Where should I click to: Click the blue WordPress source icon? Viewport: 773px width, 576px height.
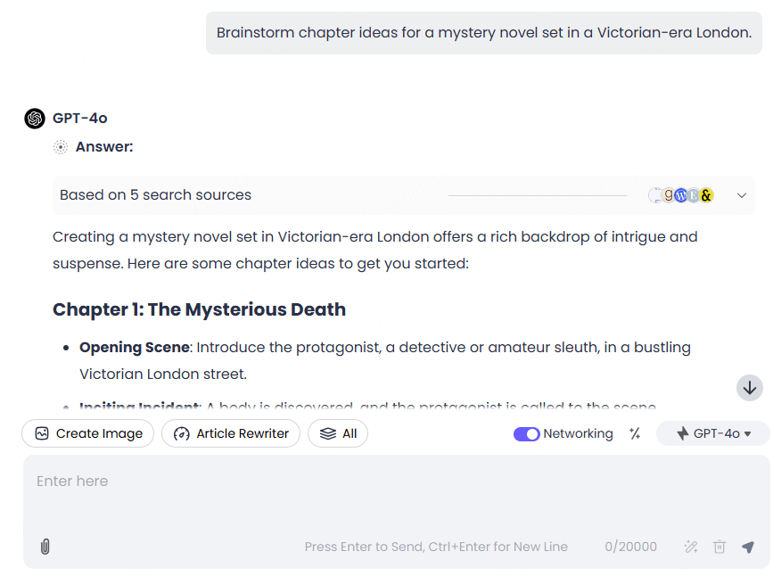coord(681,196)
